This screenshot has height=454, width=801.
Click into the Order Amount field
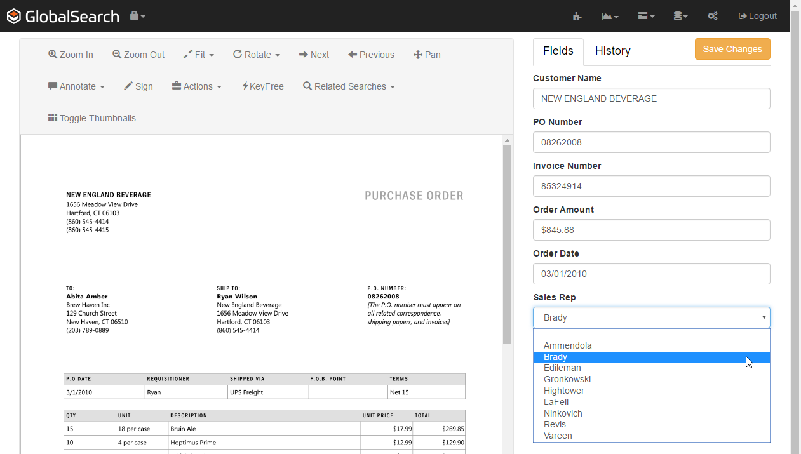tap(651, 230)
